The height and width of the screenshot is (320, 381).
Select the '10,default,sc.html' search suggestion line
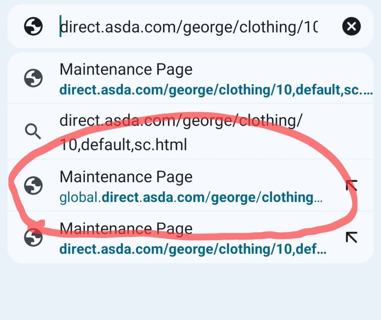[x=123, y=145]
